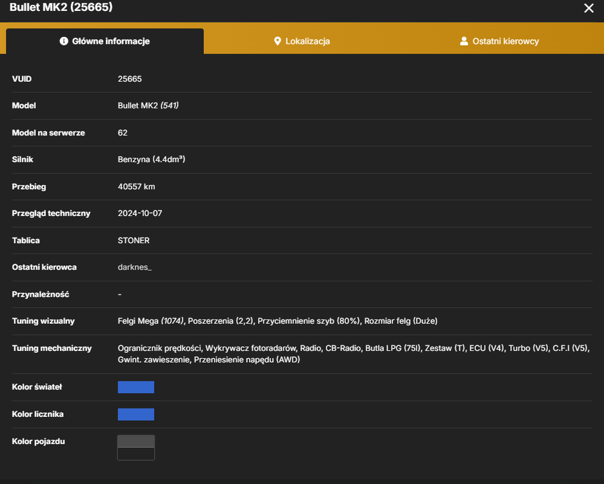604x484 pixels.
Task: Switch to the Lokalizacja tab
Action: tap(302, 41)
